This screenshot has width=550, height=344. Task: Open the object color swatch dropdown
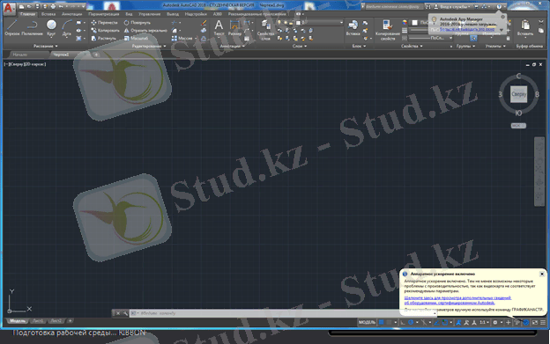418,22
